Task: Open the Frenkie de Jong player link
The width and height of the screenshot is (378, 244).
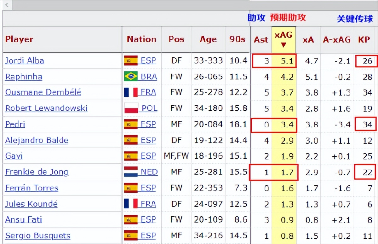Action: pyautogui.click(x=37, y=172)
